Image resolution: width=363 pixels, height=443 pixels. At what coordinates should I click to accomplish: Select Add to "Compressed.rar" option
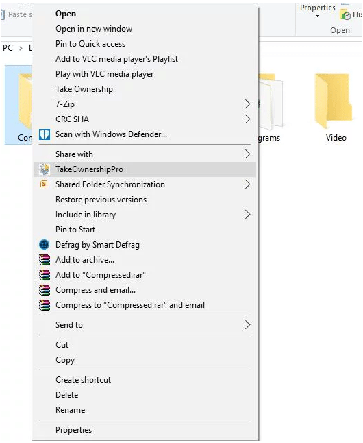(145, 274)
